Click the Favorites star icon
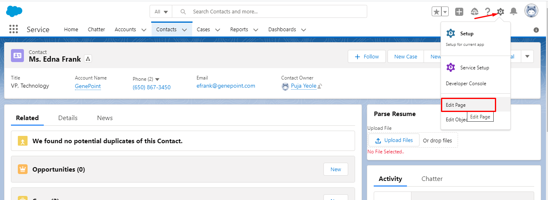This screenshot has height=200, width=548. coord(437,11)
